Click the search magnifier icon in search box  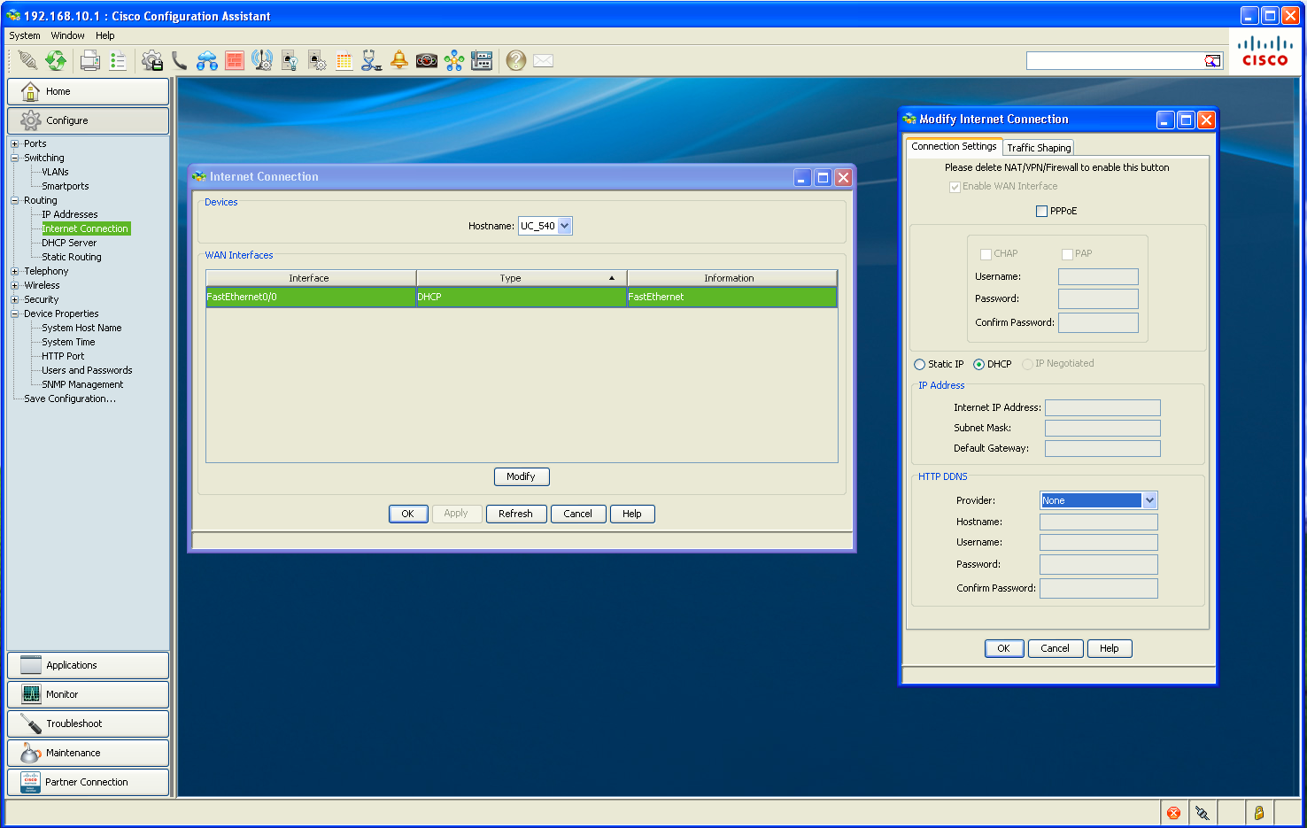(x=1212, y=60)
